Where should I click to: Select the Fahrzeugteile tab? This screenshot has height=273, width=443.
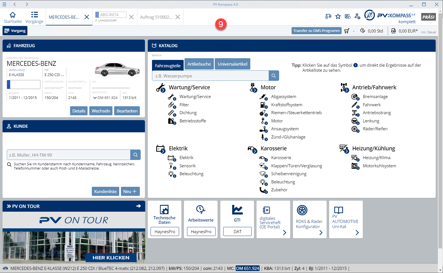[168, 66]
